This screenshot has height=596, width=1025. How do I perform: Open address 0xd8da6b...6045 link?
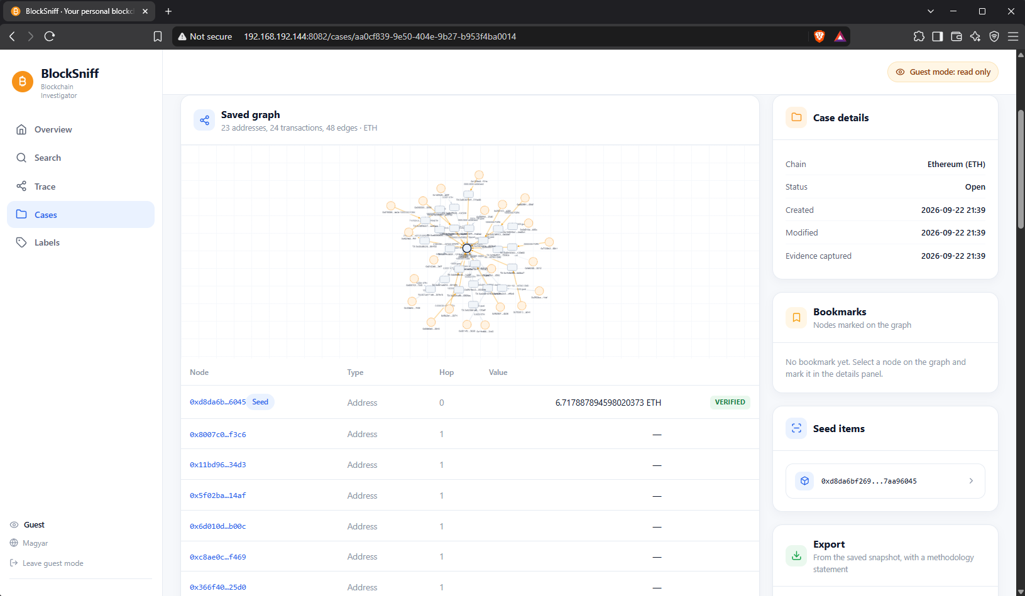(x=217, y=403)
